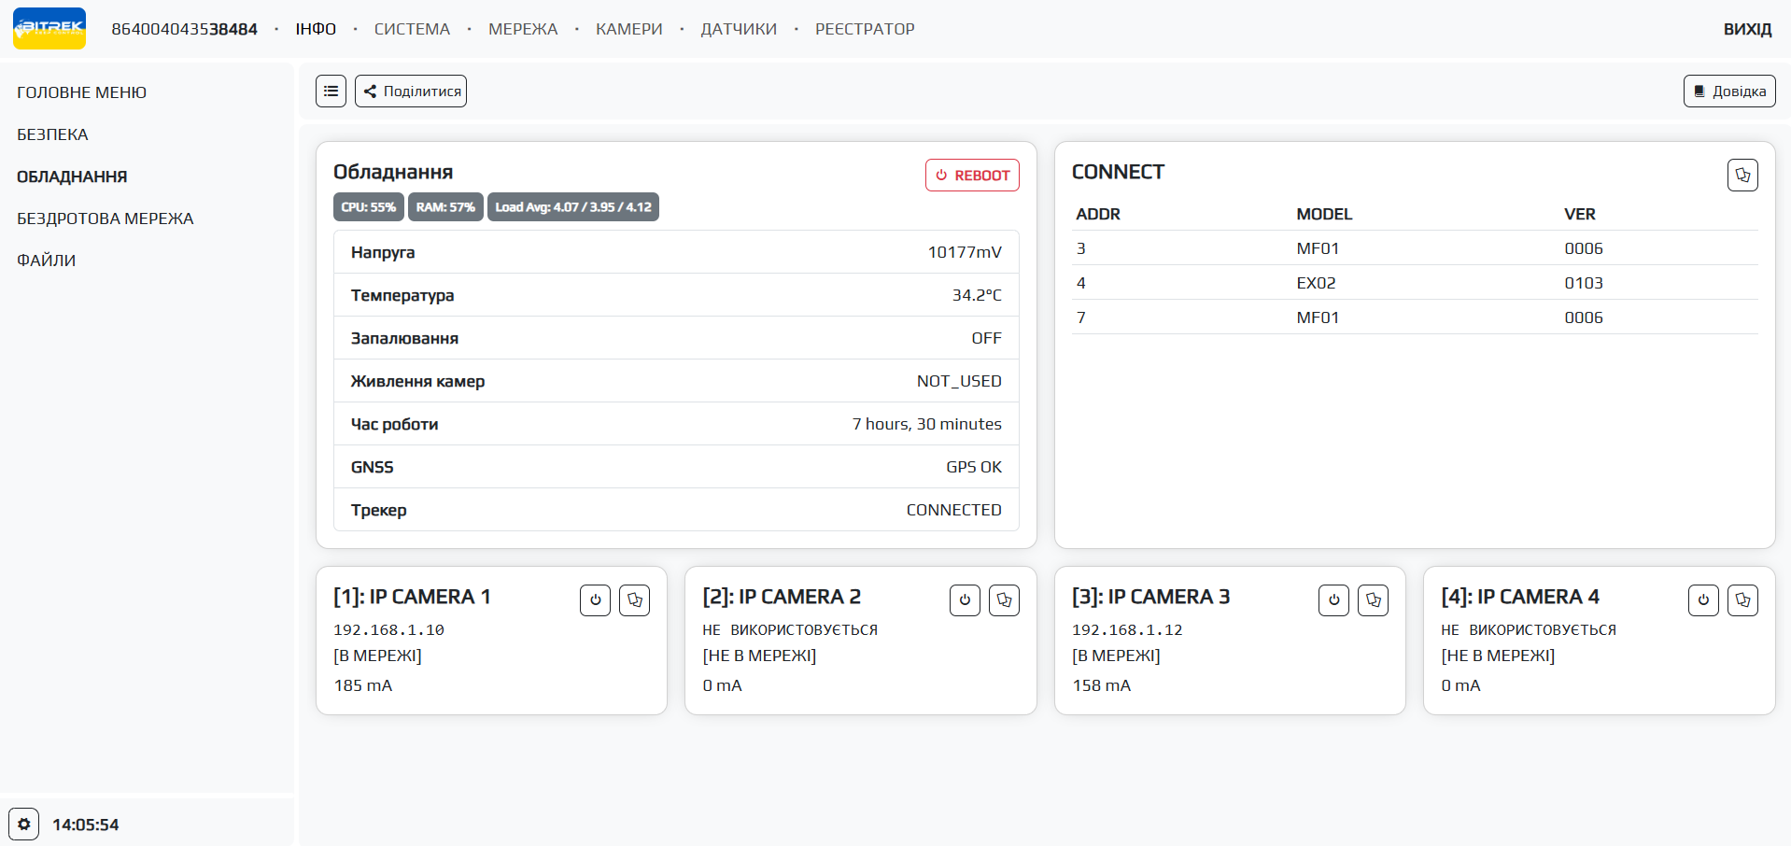Click the overlapping pages icon on IP Camera 1
1791x846 pixels.
[635, 600]
